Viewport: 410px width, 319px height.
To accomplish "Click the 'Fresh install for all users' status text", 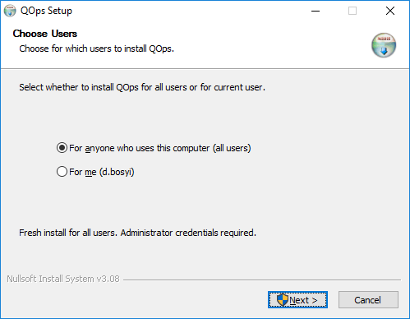I will pos(137,233).
